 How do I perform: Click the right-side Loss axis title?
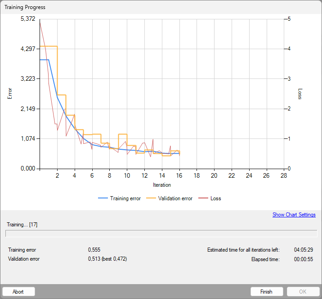point(300,93)
